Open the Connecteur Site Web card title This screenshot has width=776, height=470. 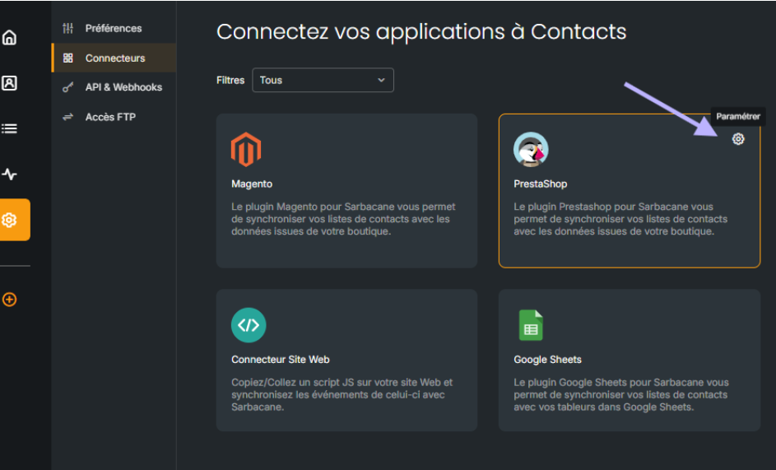point(280,360)
